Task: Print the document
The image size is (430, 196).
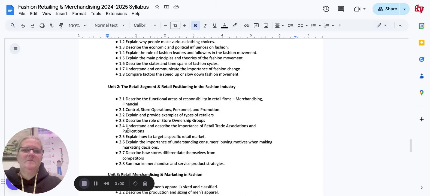Action: [42, 26]
